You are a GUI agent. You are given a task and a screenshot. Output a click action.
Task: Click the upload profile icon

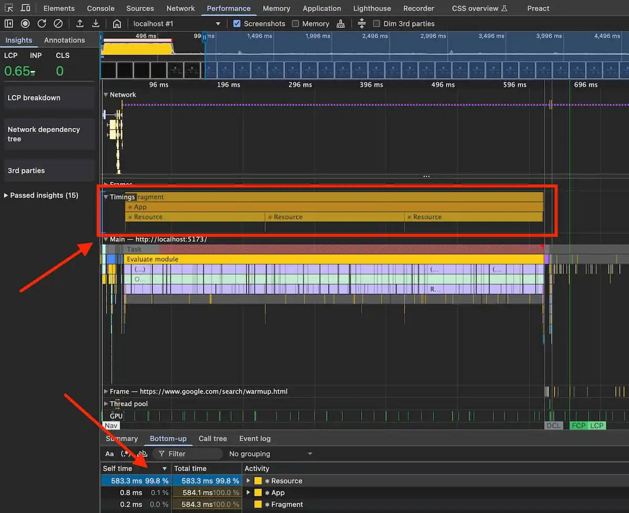click(x=80, y=24)
